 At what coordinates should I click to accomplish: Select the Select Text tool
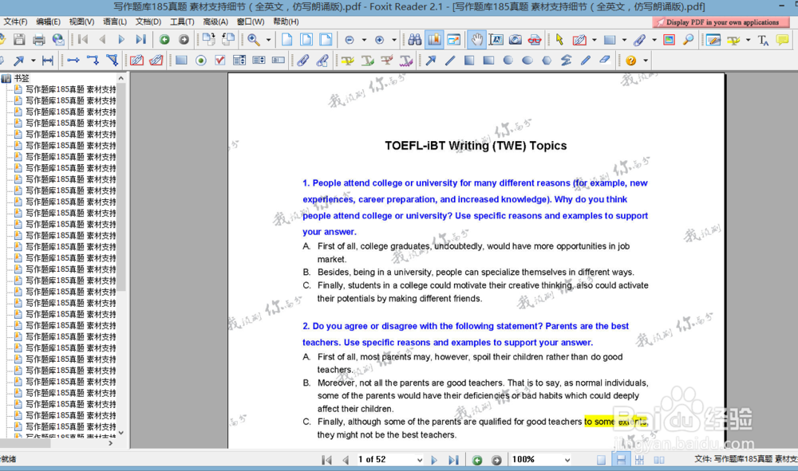(496, 40)
